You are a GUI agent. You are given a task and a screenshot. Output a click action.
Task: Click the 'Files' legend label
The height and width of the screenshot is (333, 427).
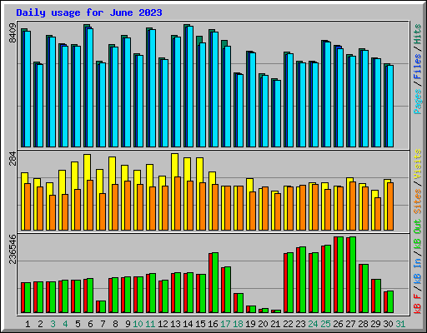click(418, 67)
